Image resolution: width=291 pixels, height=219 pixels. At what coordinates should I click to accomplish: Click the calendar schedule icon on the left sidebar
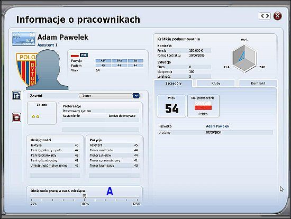pyautogui.click(x=16, y=96)
